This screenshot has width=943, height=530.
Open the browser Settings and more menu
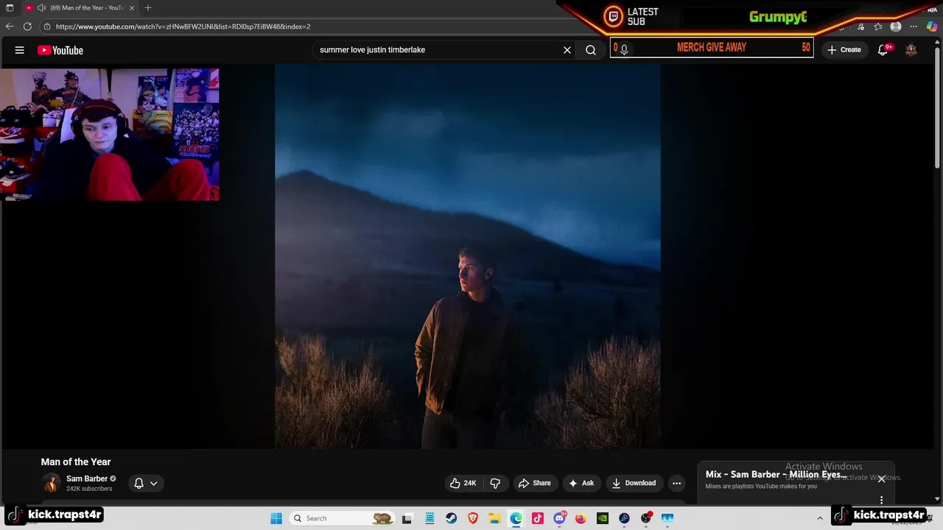[x=914, y=26]
